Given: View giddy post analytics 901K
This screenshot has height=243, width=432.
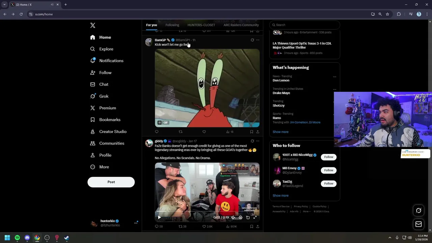Looking at the screenshot, I should point(231,226).
